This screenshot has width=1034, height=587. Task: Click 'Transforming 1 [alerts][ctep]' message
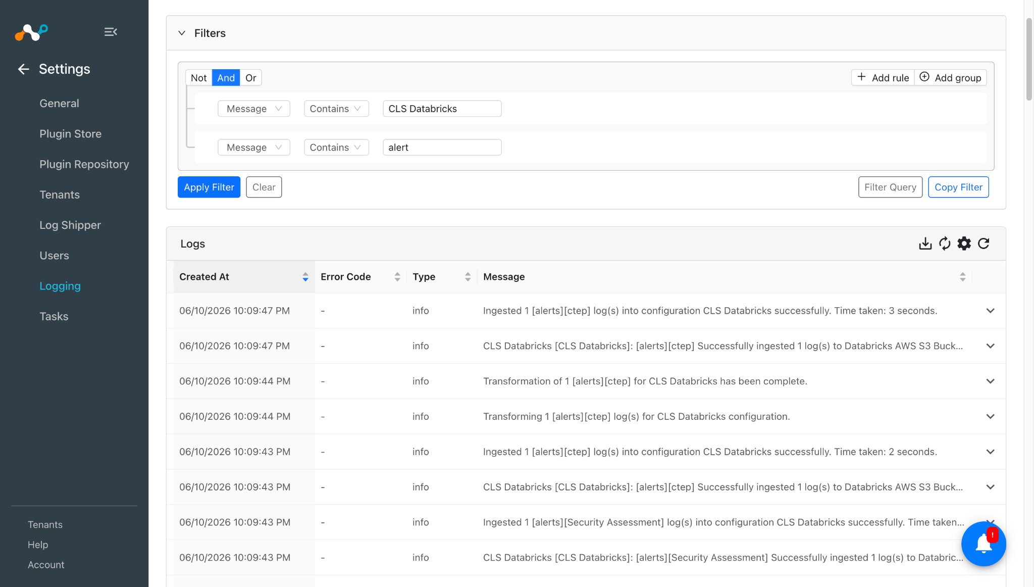pos(636,417)
